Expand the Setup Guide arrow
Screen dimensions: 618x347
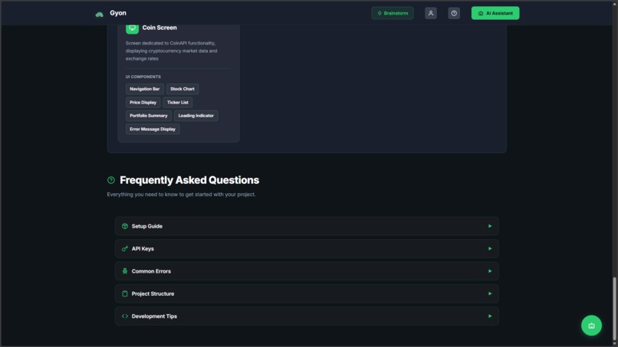point(490,226)
